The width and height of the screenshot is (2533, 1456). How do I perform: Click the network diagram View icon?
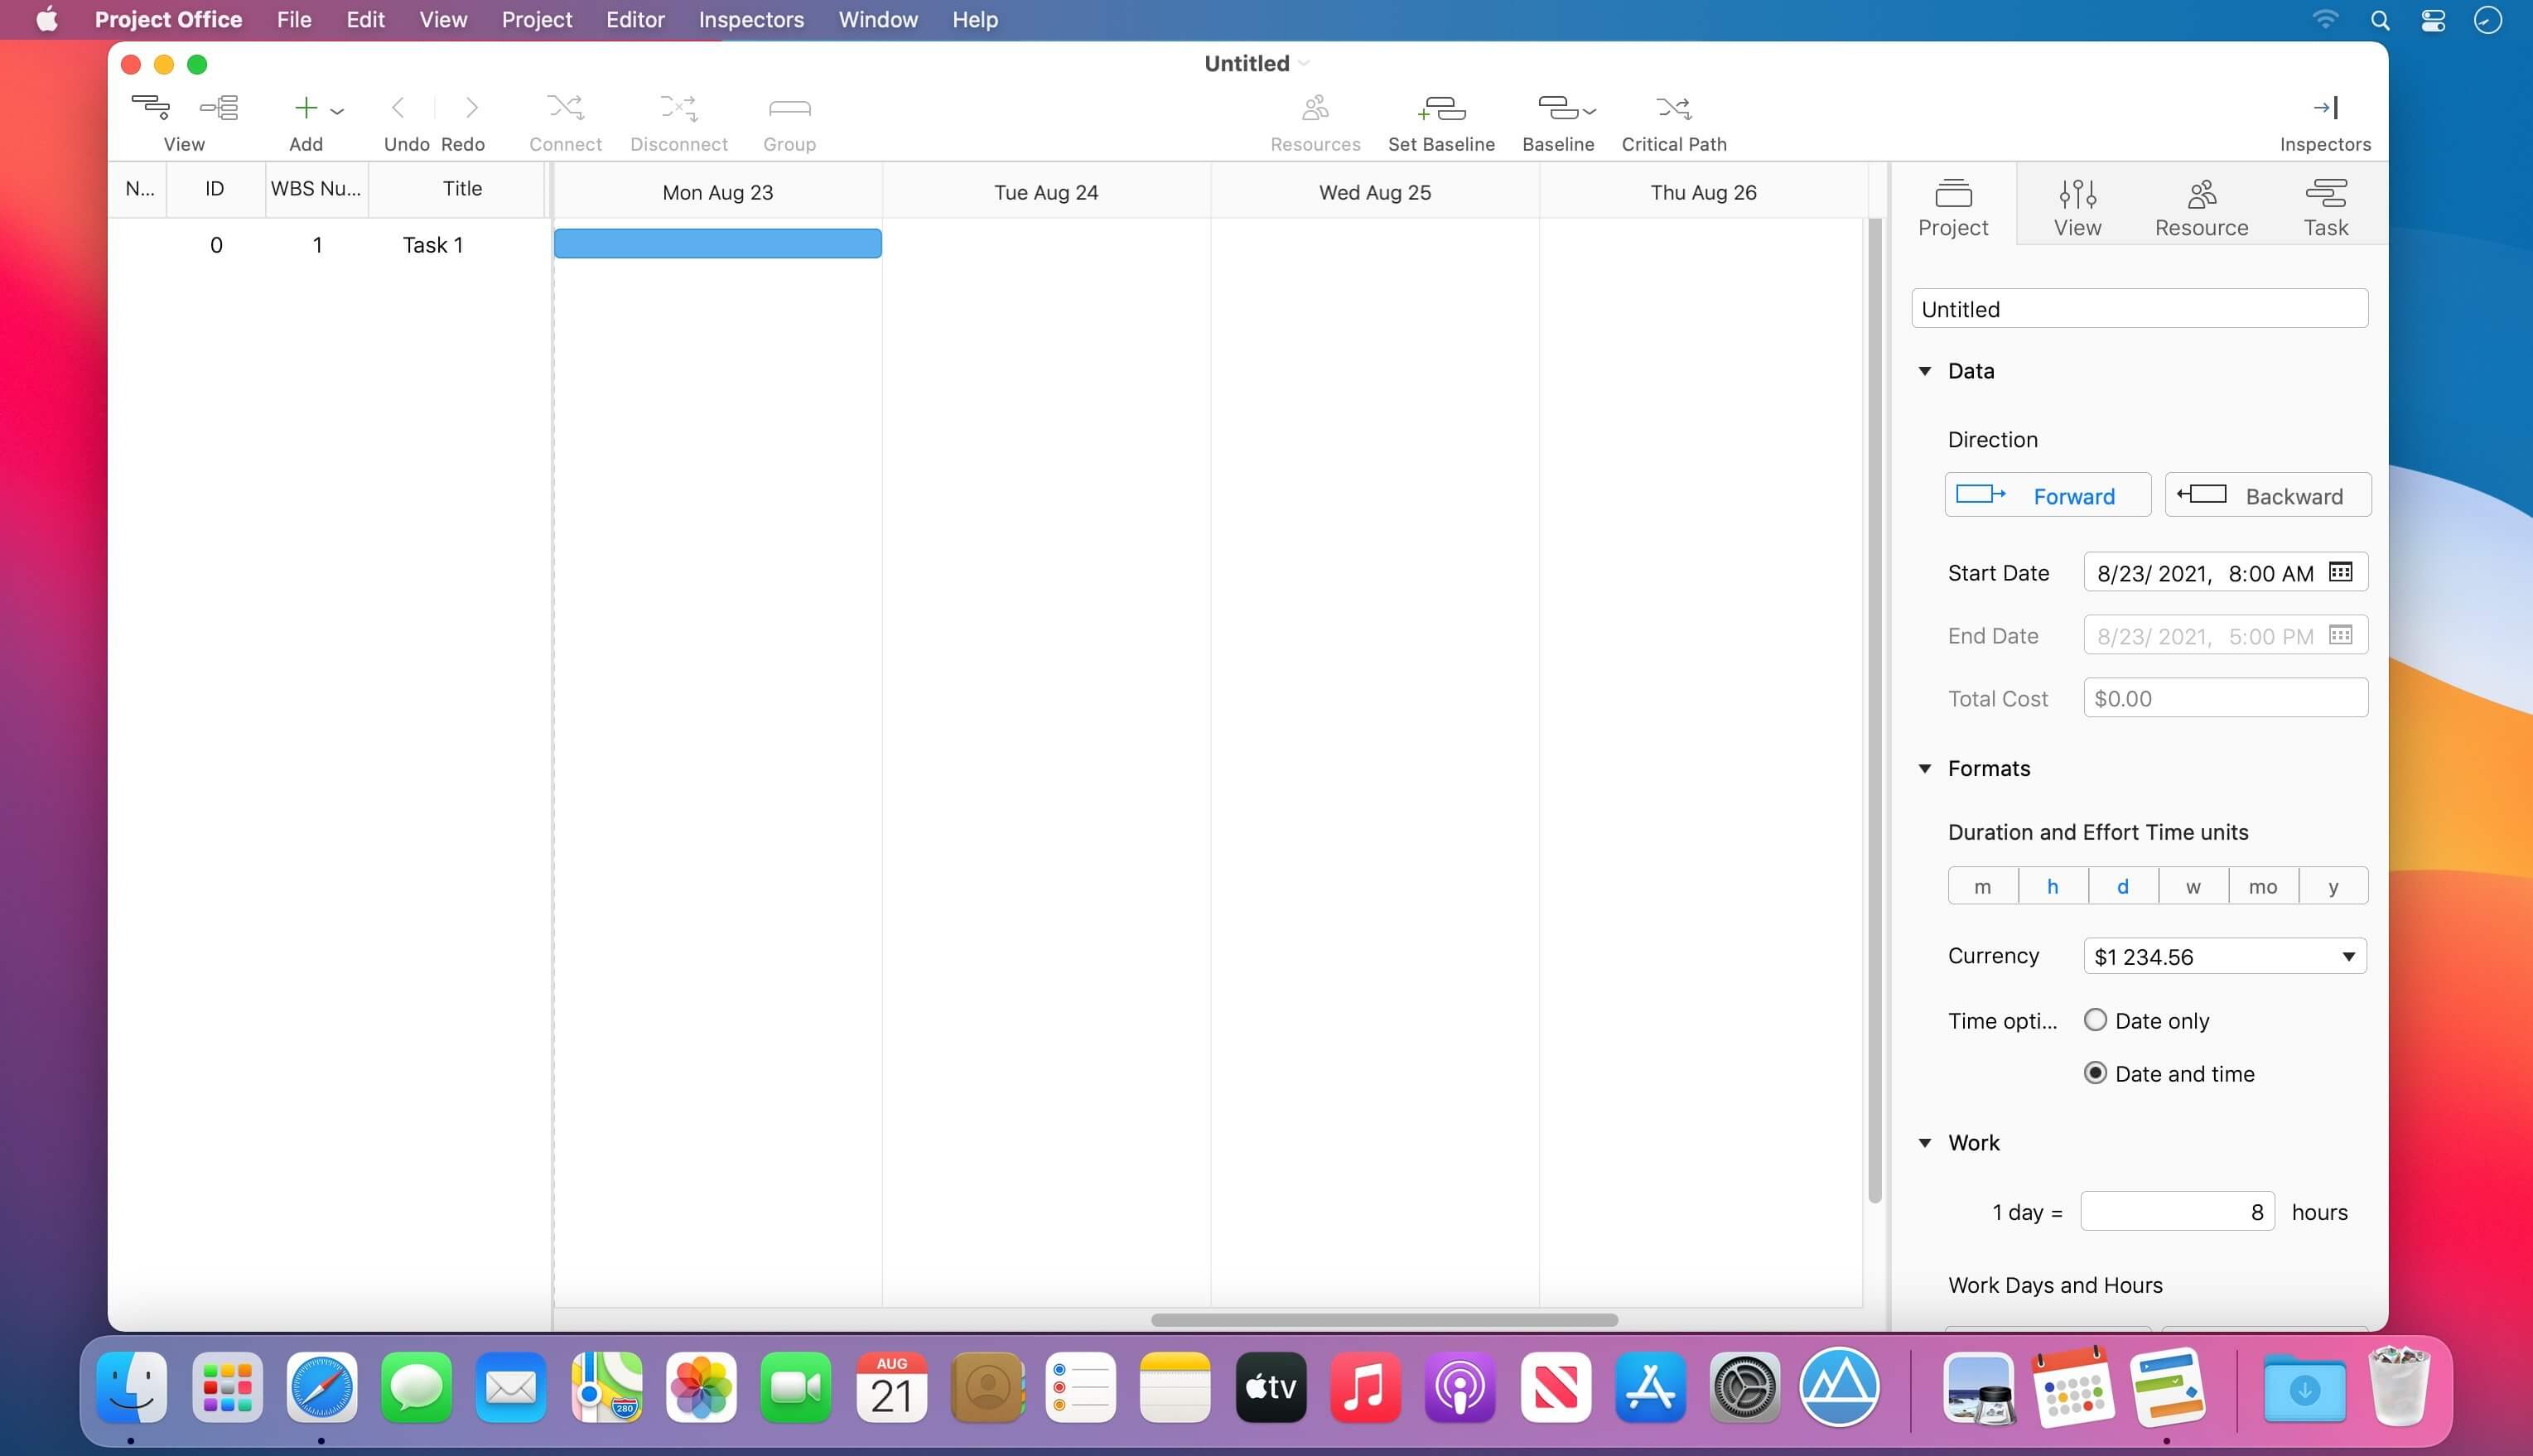click(x=219, y=107)
